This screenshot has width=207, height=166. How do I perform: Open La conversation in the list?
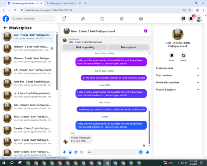click(28, 95)
